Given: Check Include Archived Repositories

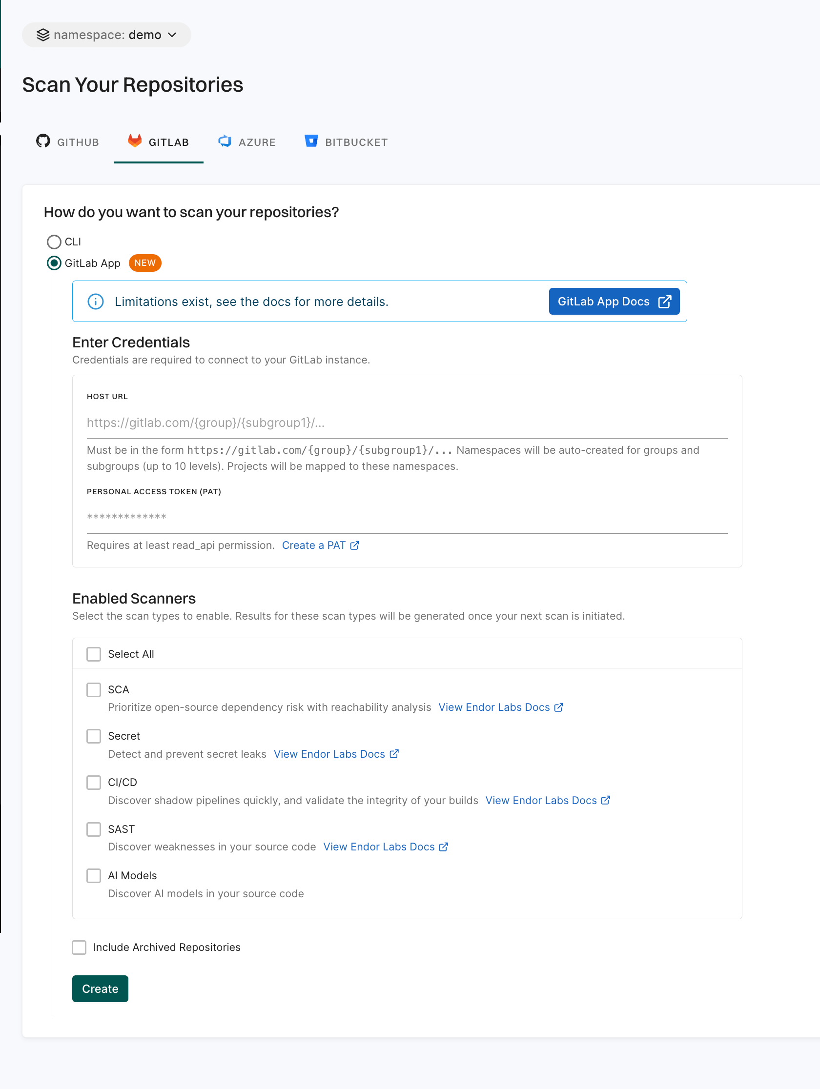Looking at the screenshot, I should 79,948.
